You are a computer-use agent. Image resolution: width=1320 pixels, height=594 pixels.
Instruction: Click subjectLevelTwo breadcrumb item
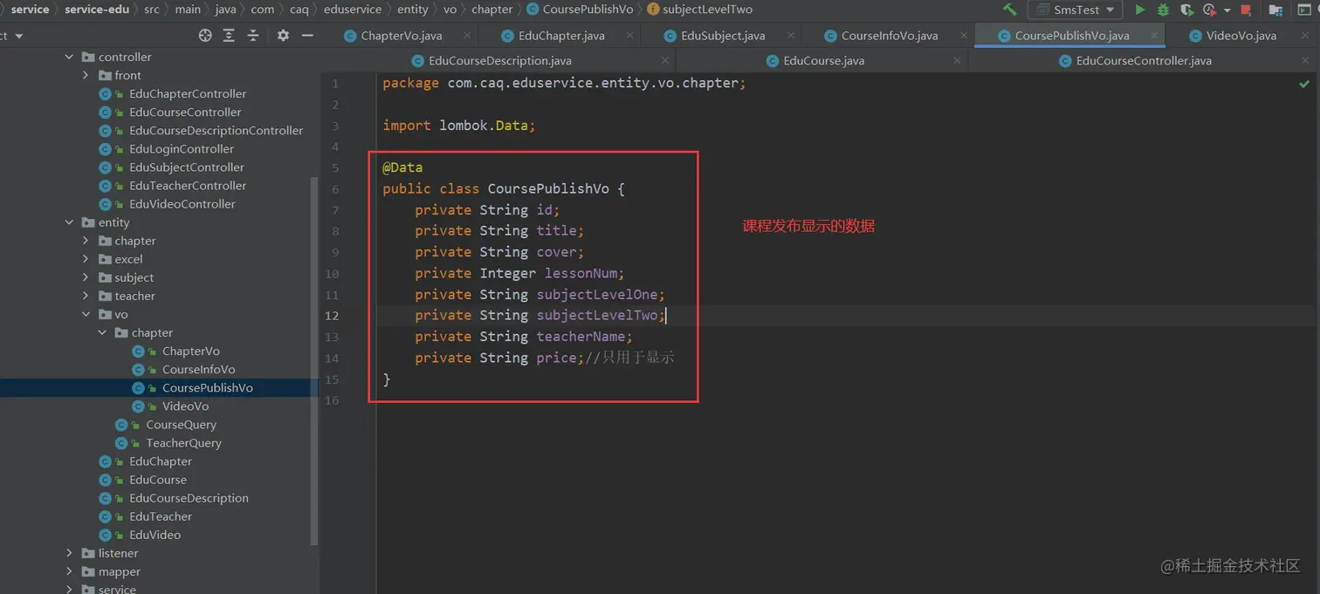pos(707,10)
